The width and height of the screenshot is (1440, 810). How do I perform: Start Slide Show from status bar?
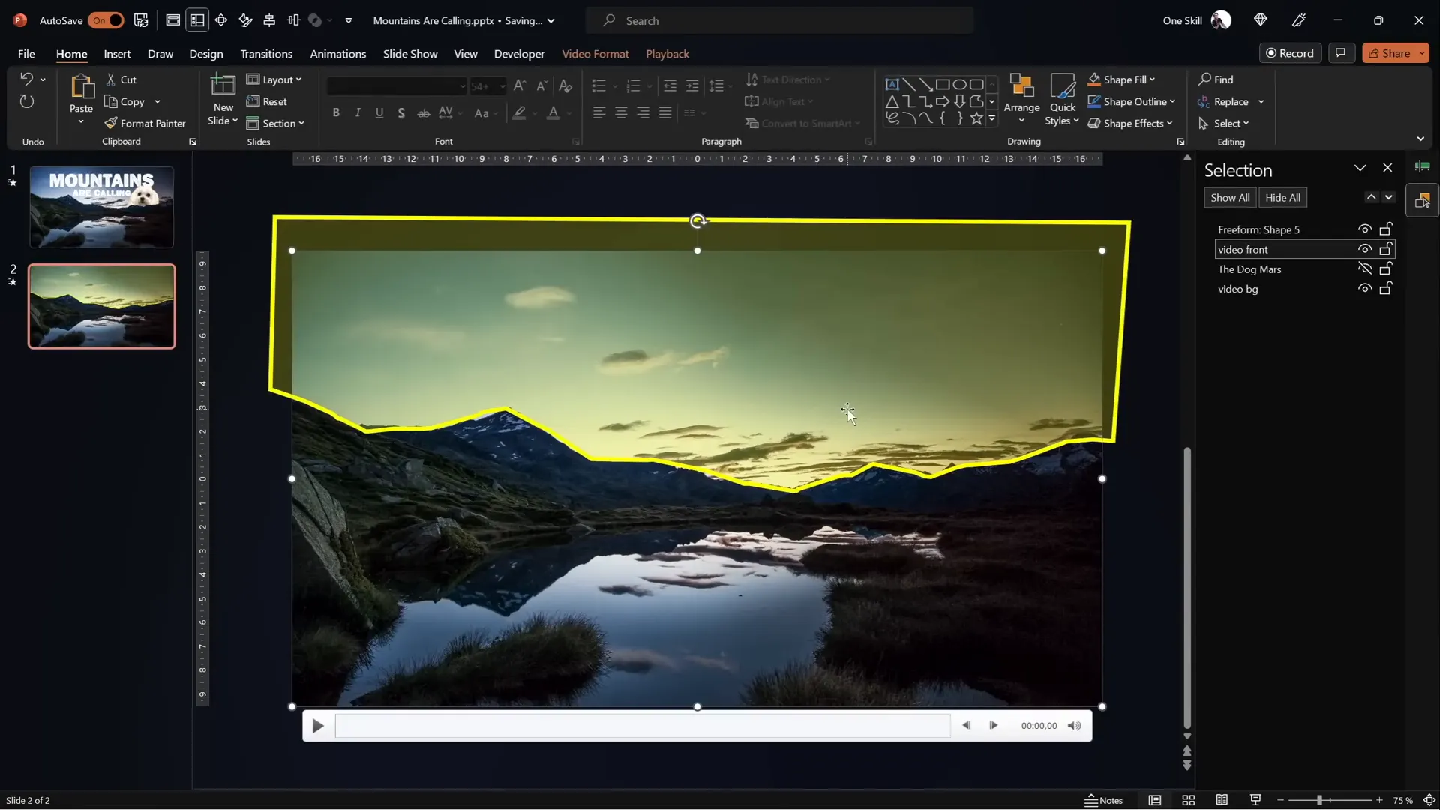(1255, 800)
